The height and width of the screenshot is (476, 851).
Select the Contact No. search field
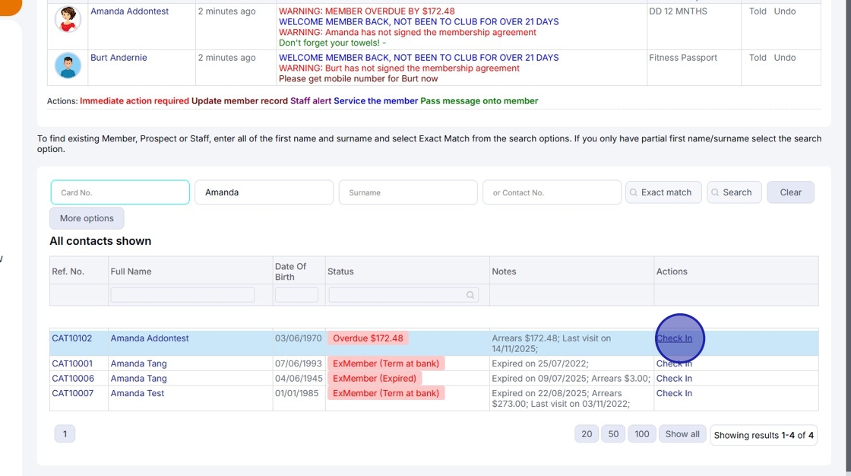click(x=552, y=192)
